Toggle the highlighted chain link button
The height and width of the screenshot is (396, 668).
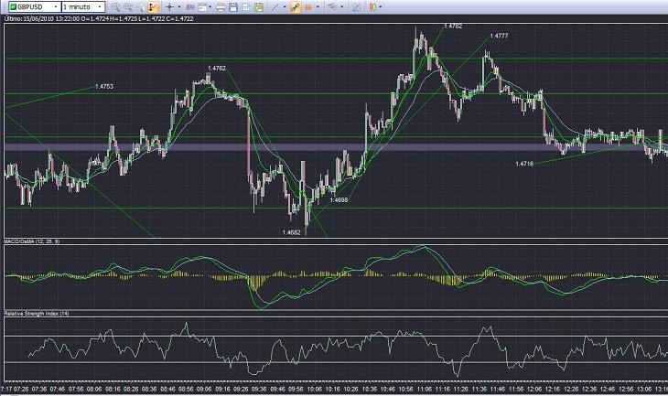click(x=295, y=6)
